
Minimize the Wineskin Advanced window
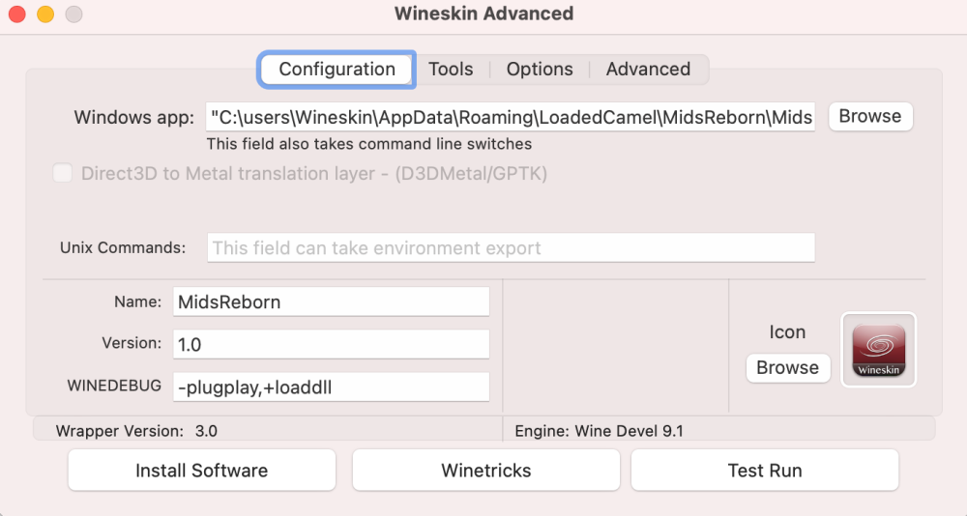tap(44, 14)
